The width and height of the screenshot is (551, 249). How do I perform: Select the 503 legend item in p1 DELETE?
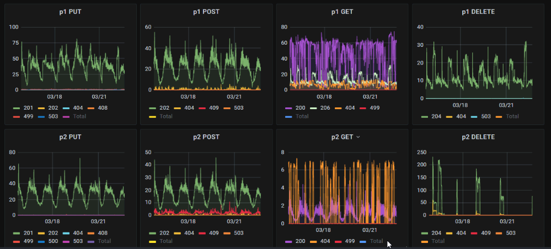[x=480, y=116]
